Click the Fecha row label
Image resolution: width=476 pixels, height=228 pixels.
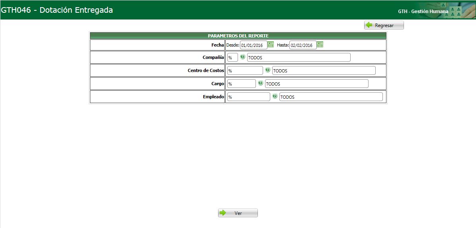point(218,45)
